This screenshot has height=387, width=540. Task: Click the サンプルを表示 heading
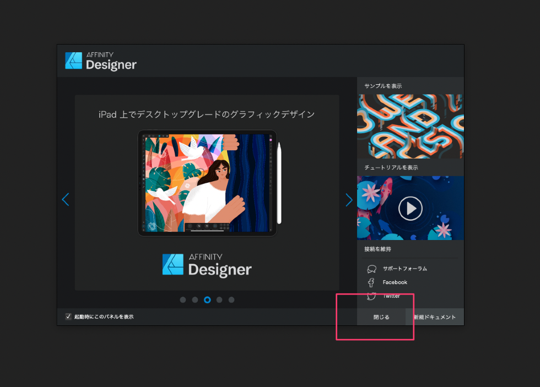tap(383, 86)
